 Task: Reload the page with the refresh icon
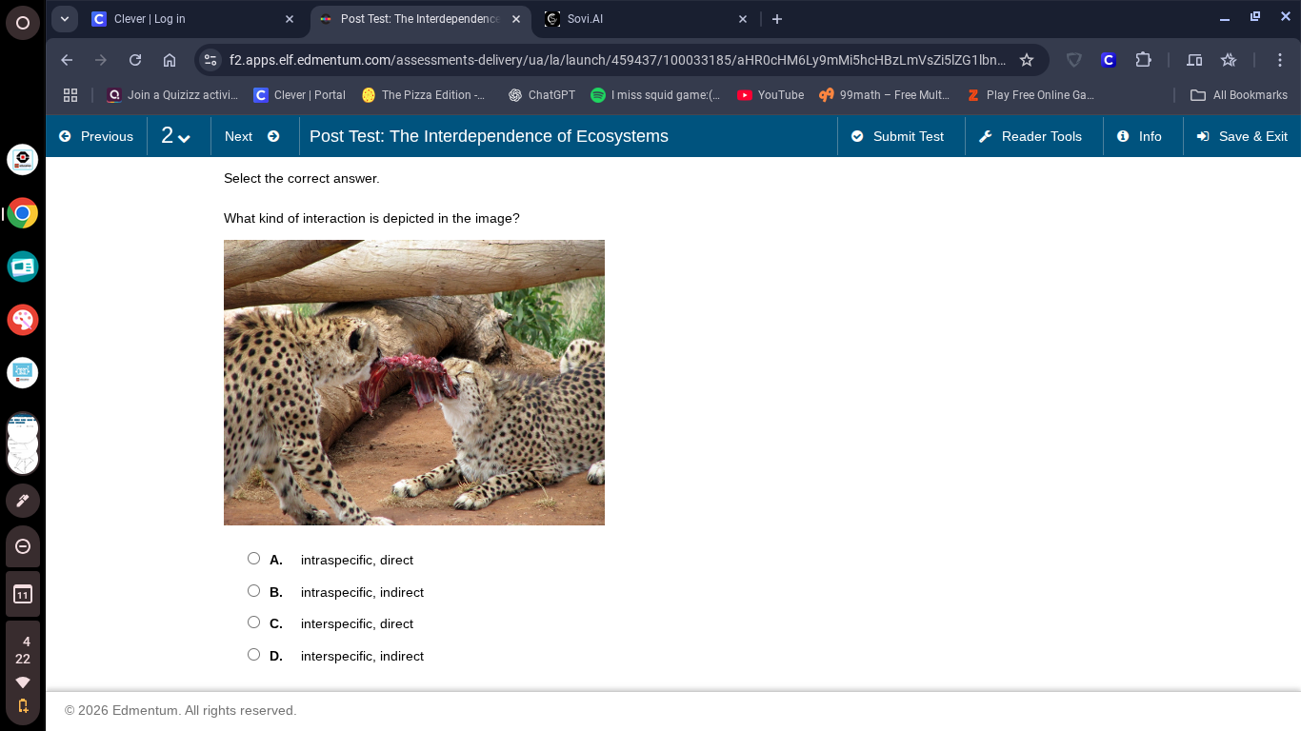point(134,59)
